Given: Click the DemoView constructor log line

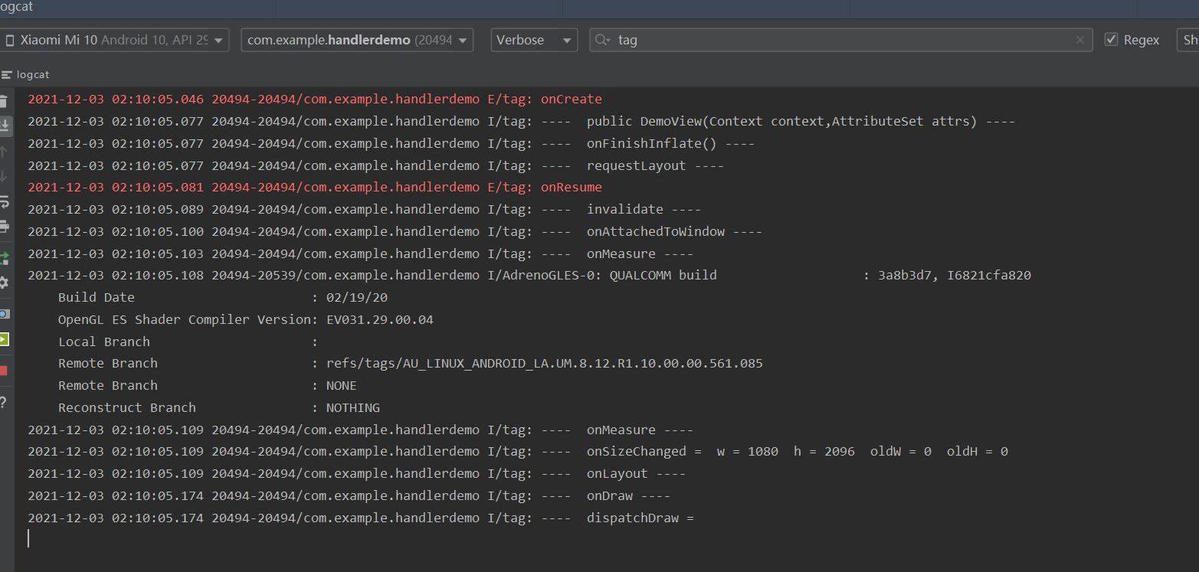Looking at the screenshot, I should 521,121.
